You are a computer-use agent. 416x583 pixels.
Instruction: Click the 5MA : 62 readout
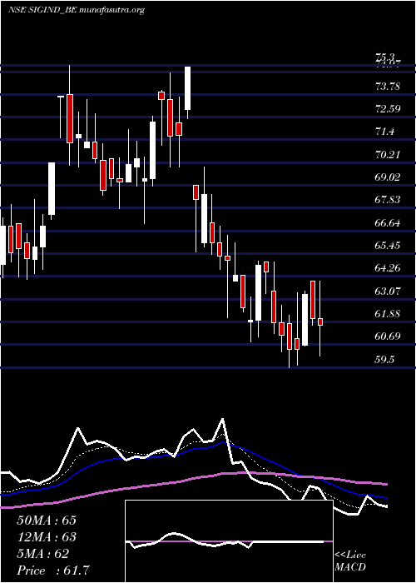[x=42, y=554]
